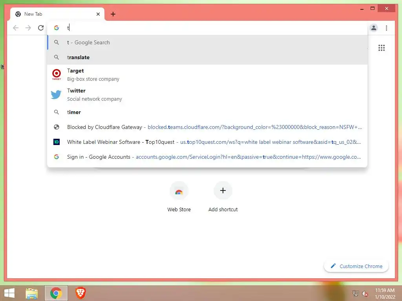Open Chrome's three-dot menu
Viewport: 402px width, 301px height.
coord(386,28)
